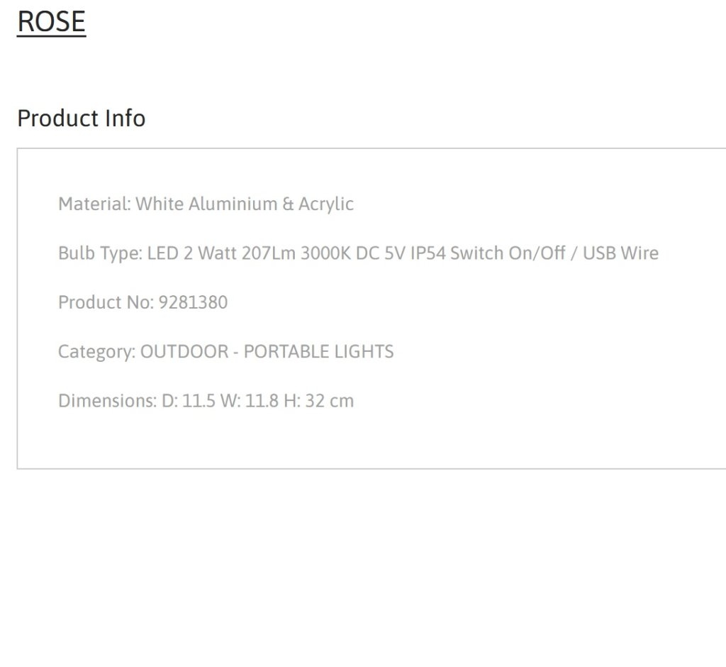726x667 pixels.
Task: Click the D: 11.5 depth value
Action: pyautogui.click(x=189, y=401)
